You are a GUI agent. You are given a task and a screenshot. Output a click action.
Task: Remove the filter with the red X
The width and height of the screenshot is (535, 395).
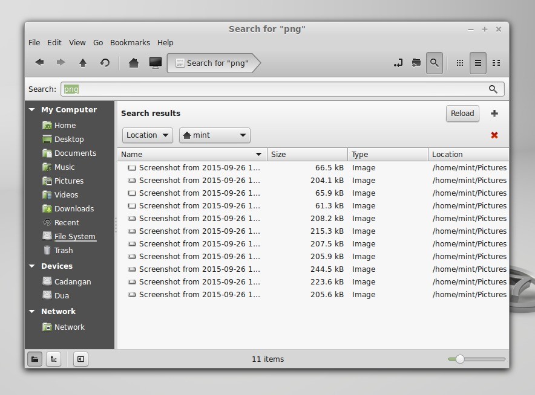(x=494, y=135)
